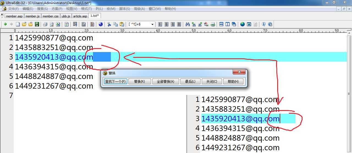This screenshot has height=153, width=352.
Task: Click 关闭(C) button in replace dialog
Action: 211,81
